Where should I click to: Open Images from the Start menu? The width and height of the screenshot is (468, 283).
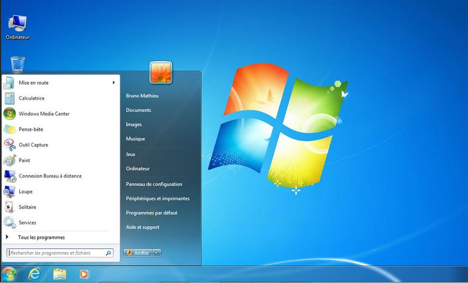134,125
